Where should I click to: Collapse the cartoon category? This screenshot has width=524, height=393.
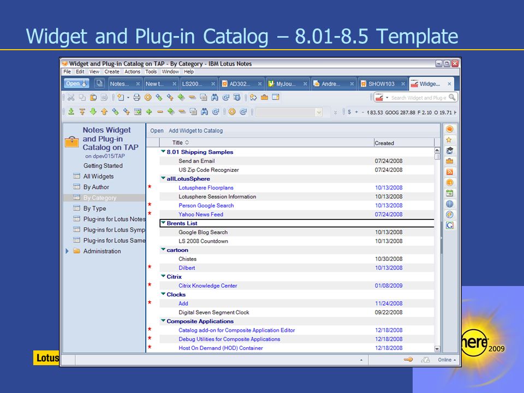click(163, 249)
